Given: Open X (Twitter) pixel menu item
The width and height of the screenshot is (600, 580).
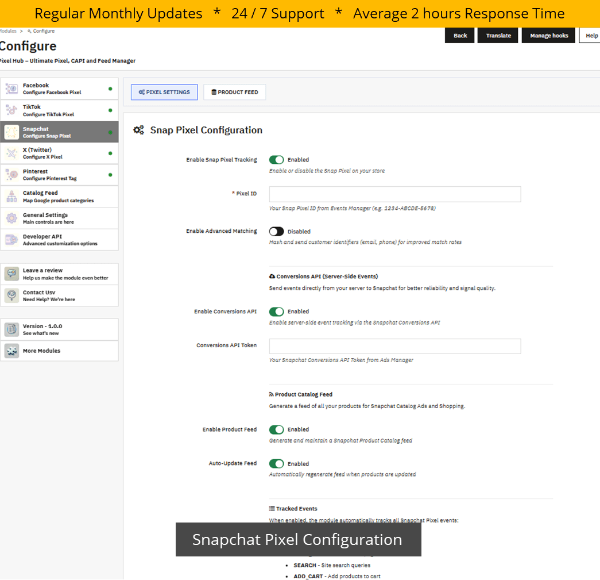Looking at the screenshot, I should tap(59, 153).
